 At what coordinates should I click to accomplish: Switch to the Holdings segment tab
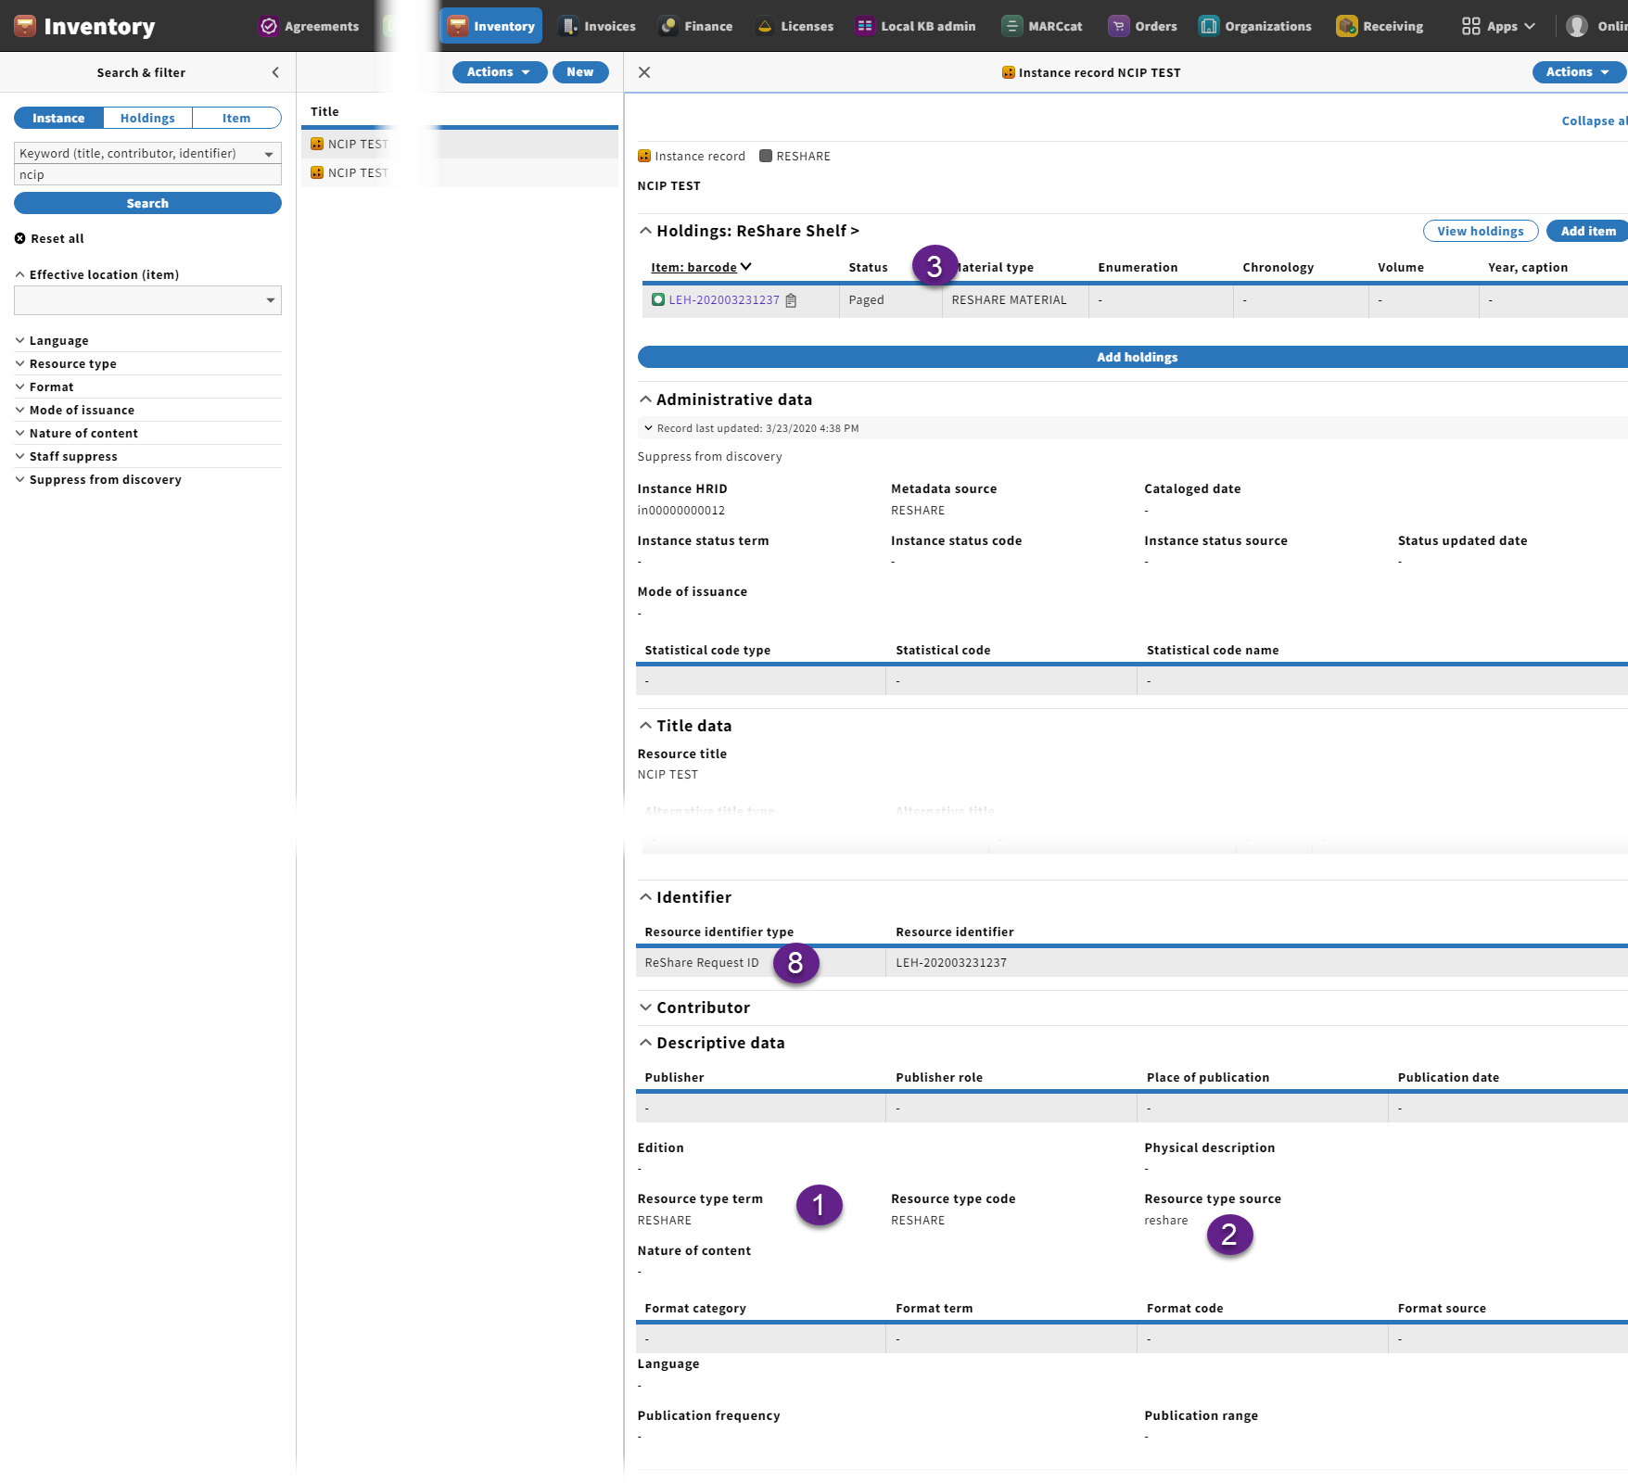[x=147, y=118]
